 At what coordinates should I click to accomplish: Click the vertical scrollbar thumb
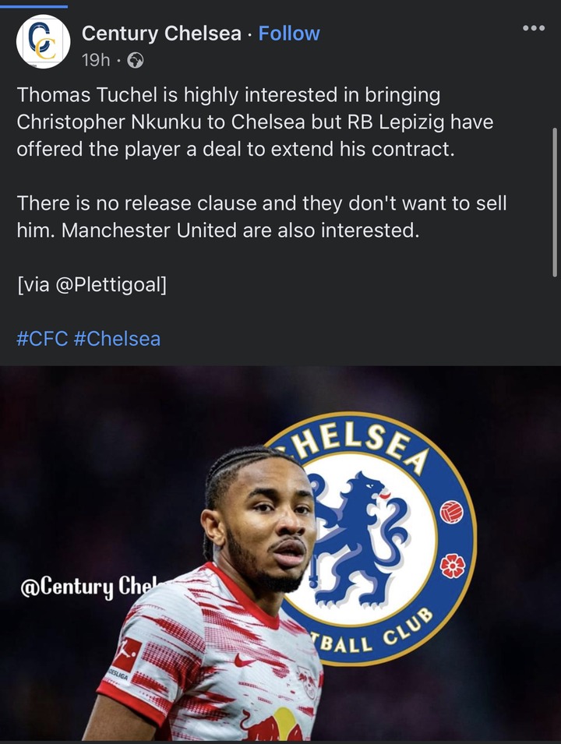[554, 202]
